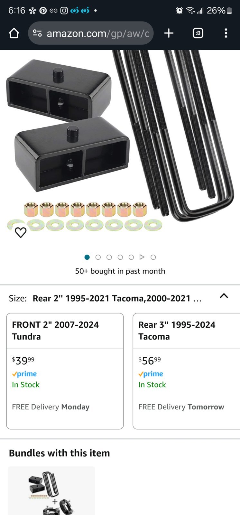Select the third image carousel dot

(109, 257)
